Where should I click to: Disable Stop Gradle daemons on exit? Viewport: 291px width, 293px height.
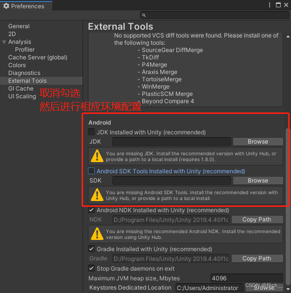click(x=91, y=268)
